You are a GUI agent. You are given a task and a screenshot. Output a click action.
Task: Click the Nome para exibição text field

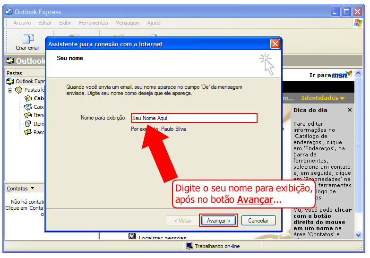(x=194, y=118)
